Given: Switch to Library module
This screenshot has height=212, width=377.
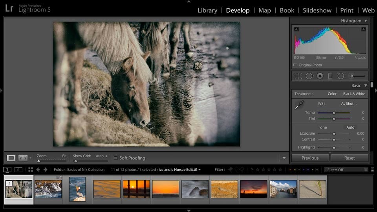Looking at the screenshot, I should point(207,10).
